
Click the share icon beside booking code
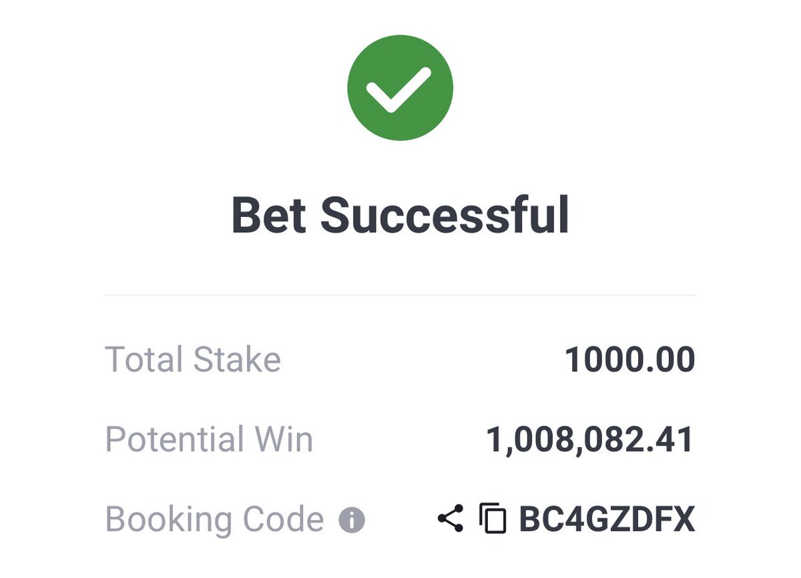tap(451, 519)
